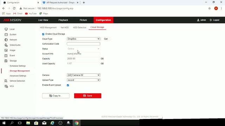Click the VCA icon in sidebar
Viewport: 225px width, 126px height.
pyautogui.click(x=6, y=86)
